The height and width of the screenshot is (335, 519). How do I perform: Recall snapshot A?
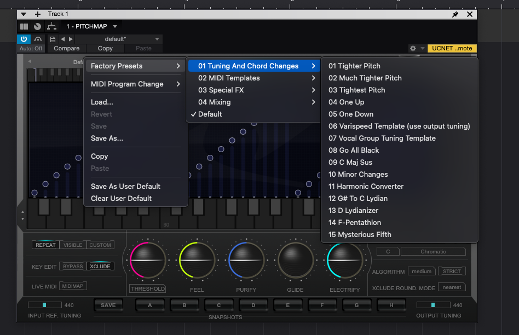coord(150,305)
